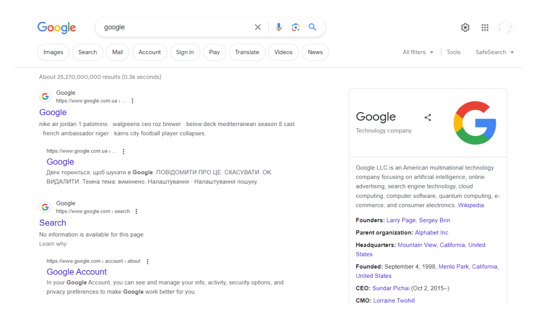543x313 pixels.
Task: Open the Wikipedia link in the knowledge panel
Action: (471, 205)
